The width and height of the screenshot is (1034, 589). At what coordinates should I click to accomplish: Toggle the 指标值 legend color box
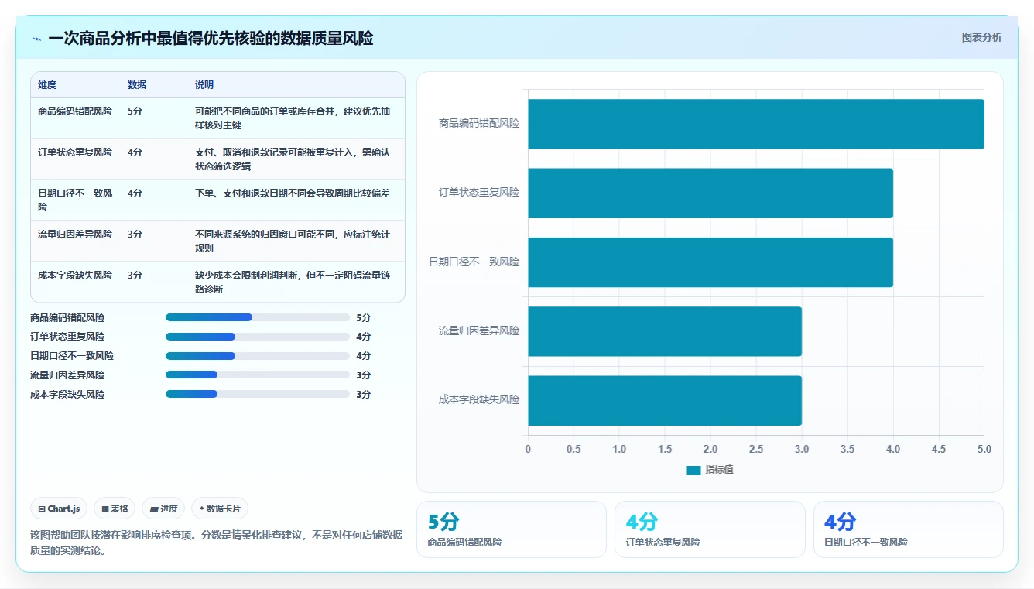click(x=693, y=471)
